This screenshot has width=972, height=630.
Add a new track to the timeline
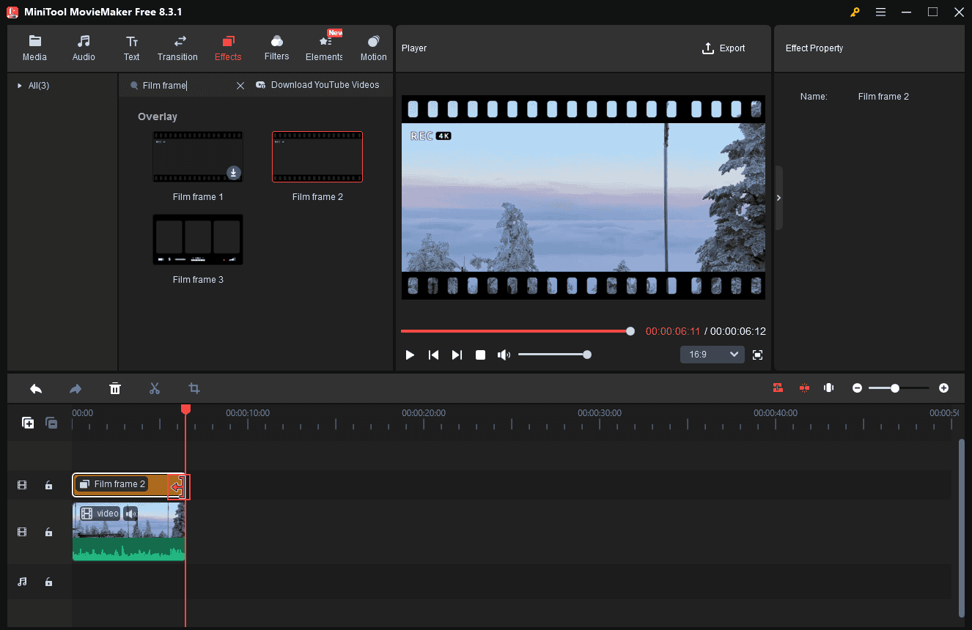(x=27, y=423)
